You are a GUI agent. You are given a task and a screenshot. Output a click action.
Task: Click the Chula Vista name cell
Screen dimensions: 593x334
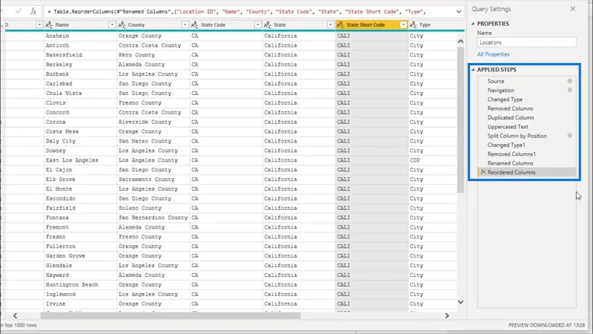[80, 94]
